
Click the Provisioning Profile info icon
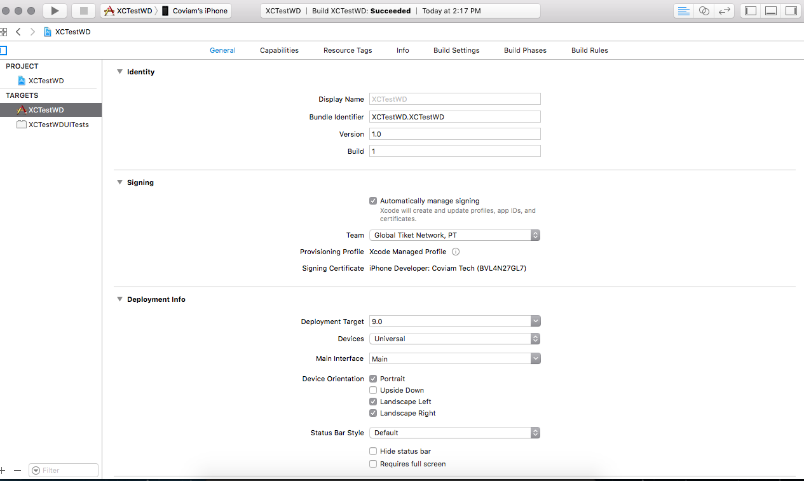(456, 252)
